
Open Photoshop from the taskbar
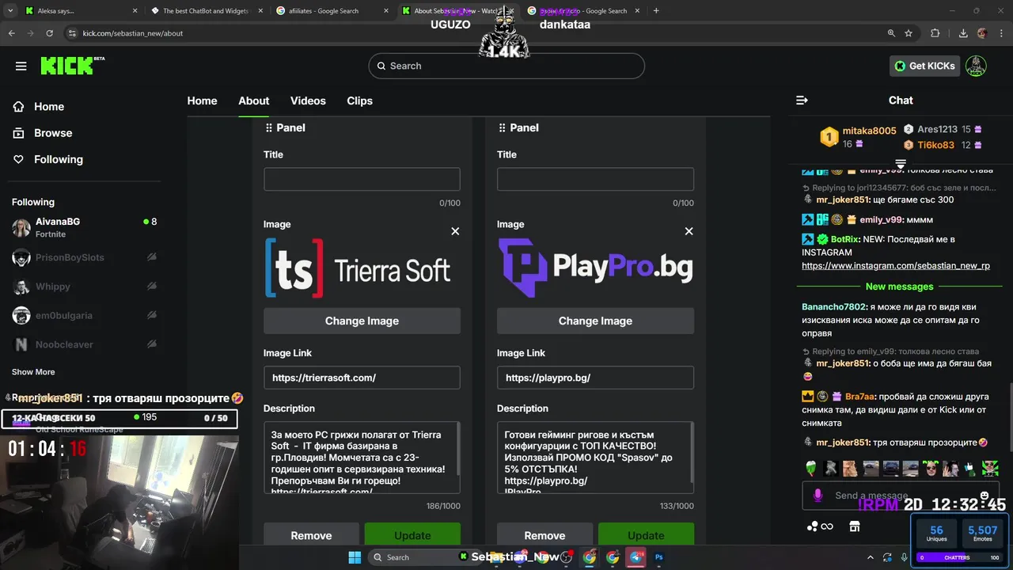[x=658, y=557]
